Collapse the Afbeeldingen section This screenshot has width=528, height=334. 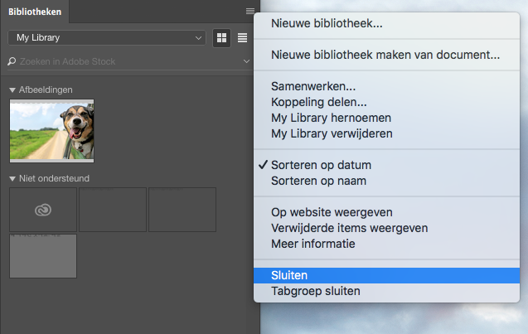coord(12,90)
